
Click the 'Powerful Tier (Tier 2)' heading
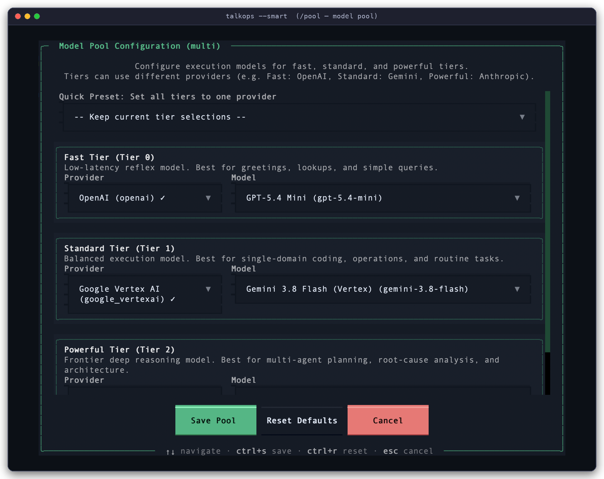(119, 350)
